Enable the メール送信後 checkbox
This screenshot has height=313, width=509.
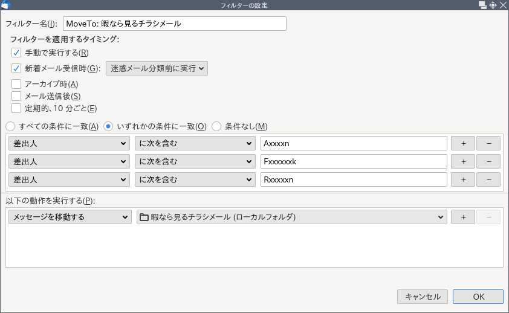point(16,96)
